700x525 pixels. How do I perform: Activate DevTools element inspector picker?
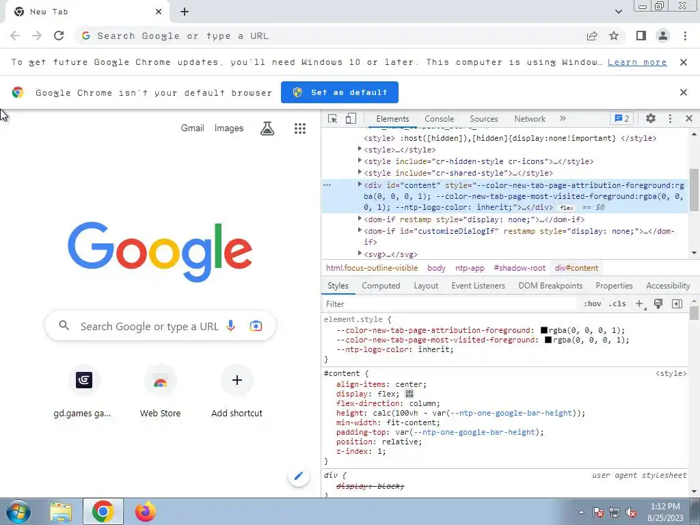[333, 119]
